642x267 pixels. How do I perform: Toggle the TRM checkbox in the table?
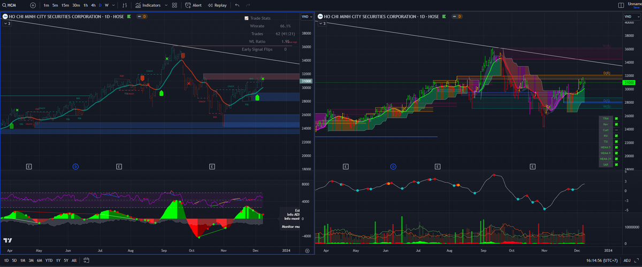point(616,118)
